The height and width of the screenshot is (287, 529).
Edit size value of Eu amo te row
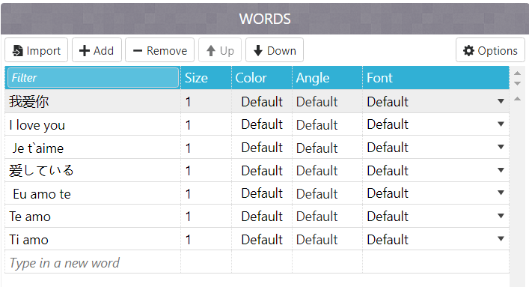pyautogui.click(x=206, y=193)
